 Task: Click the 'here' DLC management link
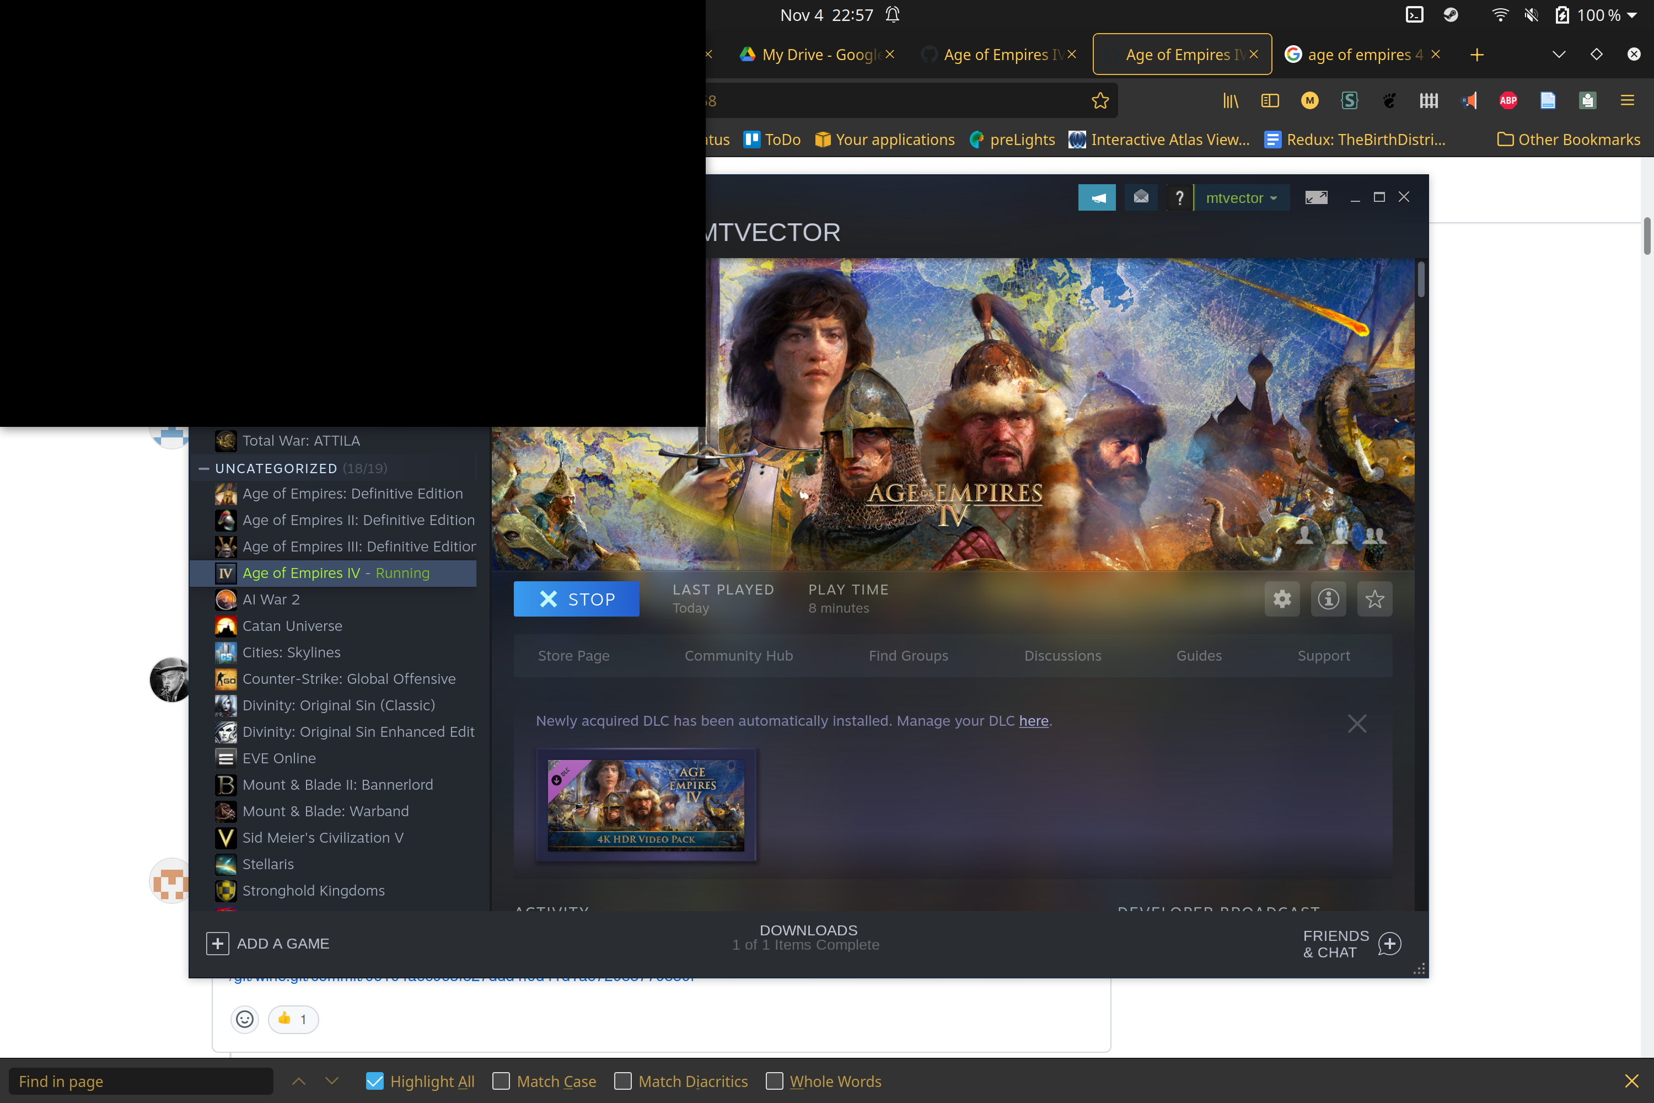coord(1034,721)
